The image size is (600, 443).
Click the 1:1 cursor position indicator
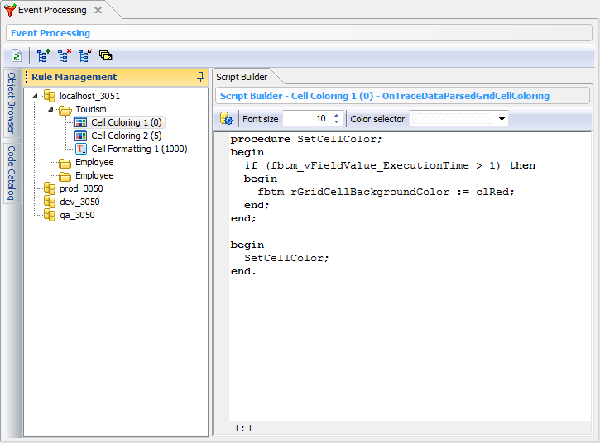243,428
